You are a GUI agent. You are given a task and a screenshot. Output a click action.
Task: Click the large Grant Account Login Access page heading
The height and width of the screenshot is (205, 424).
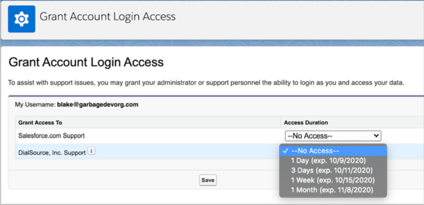click(86, 62)
